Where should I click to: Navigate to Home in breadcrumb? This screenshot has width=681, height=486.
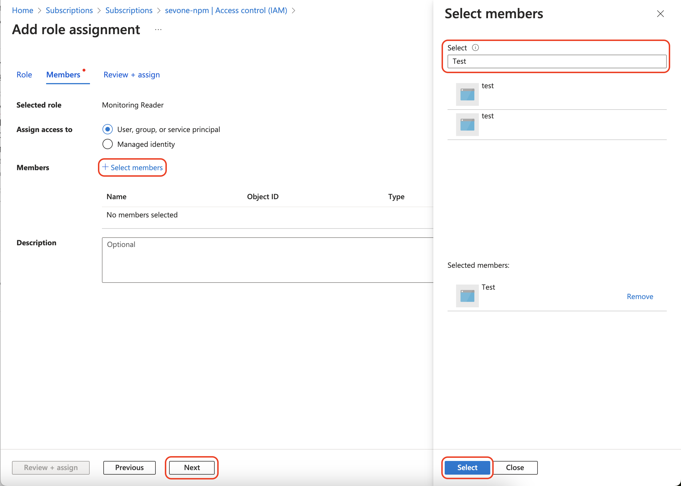[22, 11]
